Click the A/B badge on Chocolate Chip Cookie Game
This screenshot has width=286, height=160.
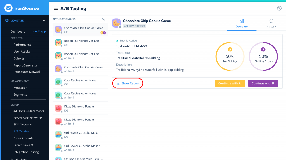tap(103, 33)
